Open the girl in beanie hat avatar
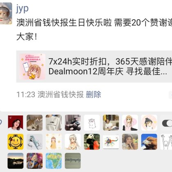The height and width of the screenshot is (172, 172). pos(149,123)
